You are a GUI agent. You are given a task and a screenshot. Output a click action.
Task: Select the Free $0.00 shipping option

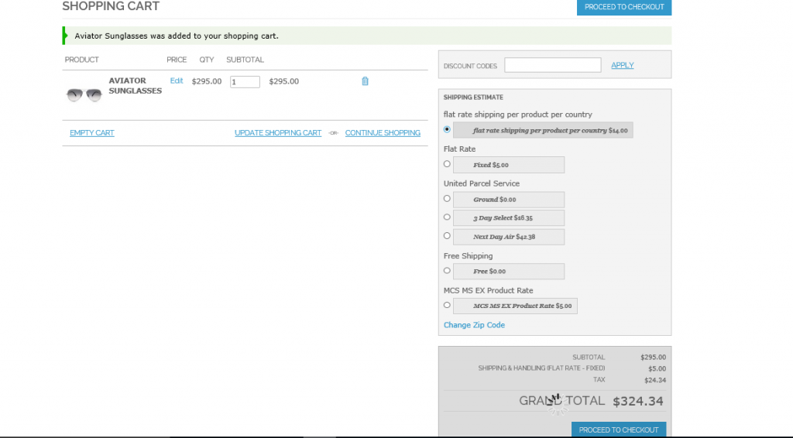(447, 271)
